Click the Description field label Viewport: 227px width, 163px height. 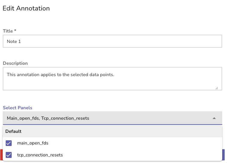tap(15, 63)
